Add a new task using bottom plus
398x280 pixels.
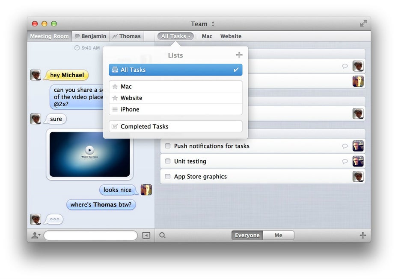(x=362, y=235)
